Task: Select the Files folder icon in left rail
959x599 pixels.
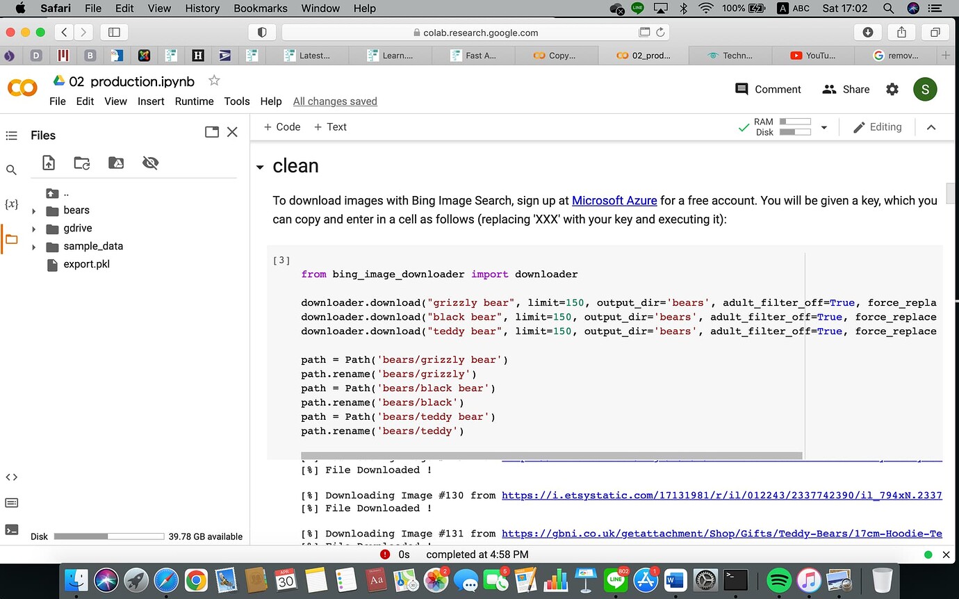Action: (x=11, y=239)
